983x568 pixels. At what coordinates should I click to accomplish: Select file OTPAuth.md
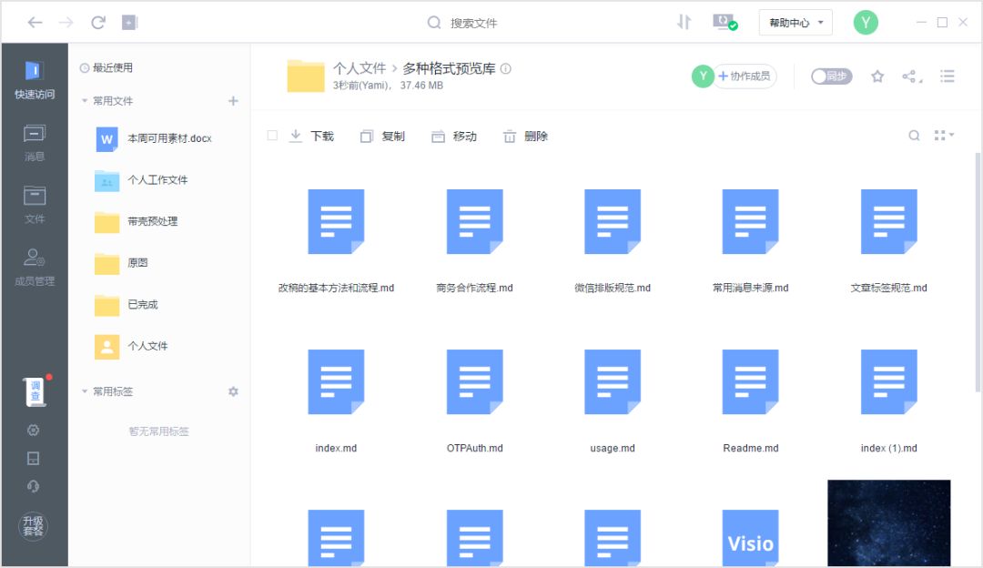point(474,401)
